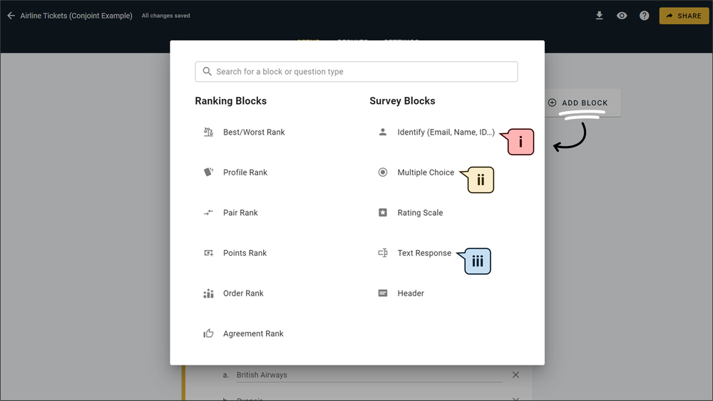The width and height of the screenshot is (713, 401).
Task: Select the Pair Rank arrows icon
Action: 208,212
